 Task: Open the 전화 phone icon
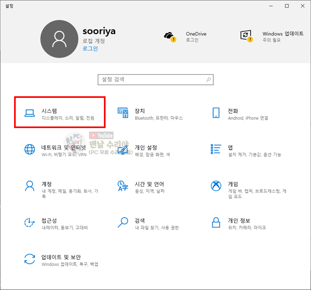pos(216,113)
